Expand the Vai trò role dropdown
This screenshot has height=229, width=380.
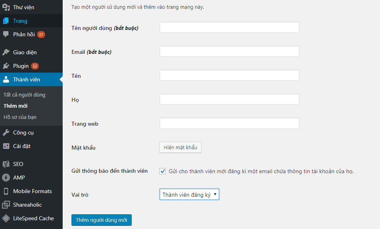[x=189, y=194]
